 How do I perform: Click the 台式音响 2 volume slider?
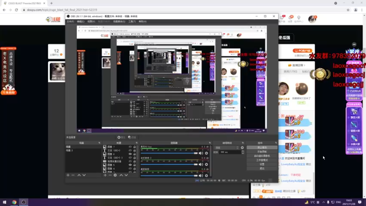(x=169, y=164)
